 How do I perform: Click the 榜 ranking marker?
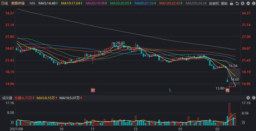point(228,90)
